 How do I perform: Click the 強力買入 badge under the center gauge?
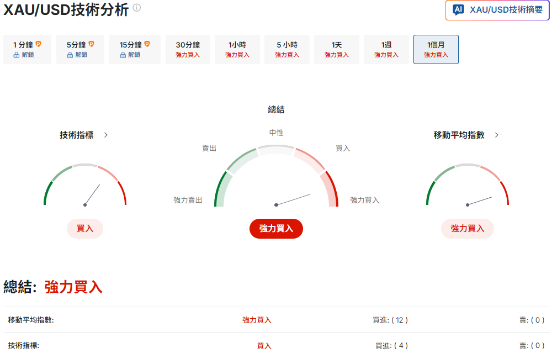pyautogui.click(x=276, y=228)
